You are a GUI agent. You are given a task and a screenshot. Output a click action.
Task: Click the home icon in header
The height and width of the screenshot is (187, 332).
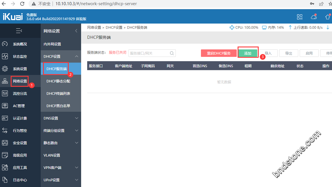tap(328, 17)
